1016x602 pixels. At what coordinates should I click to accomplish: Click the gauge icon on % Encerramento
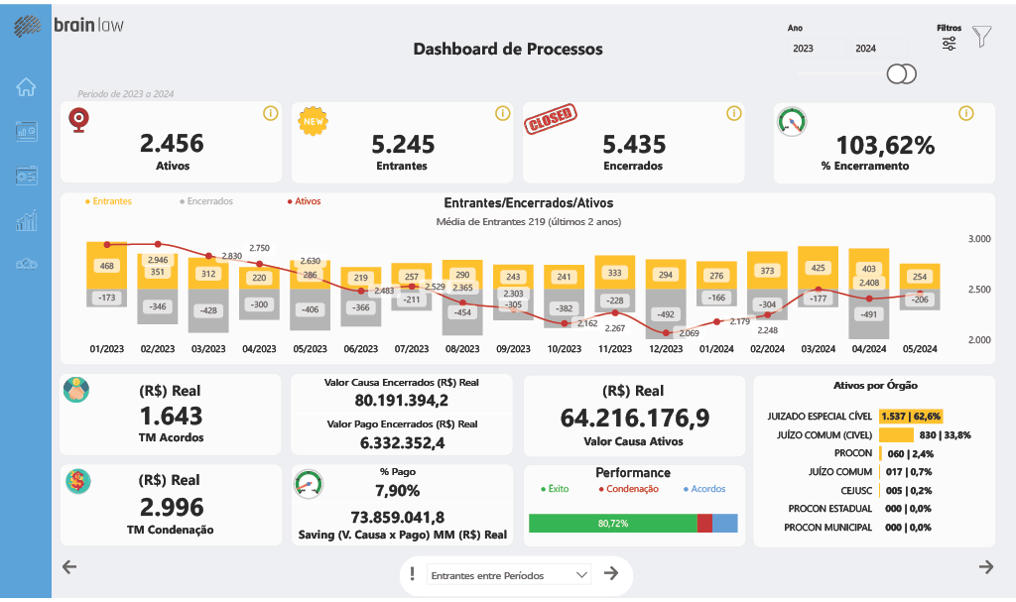pos(792,122)
